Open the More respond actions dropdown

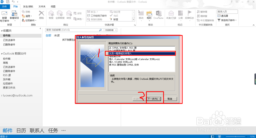pos(79,19)
